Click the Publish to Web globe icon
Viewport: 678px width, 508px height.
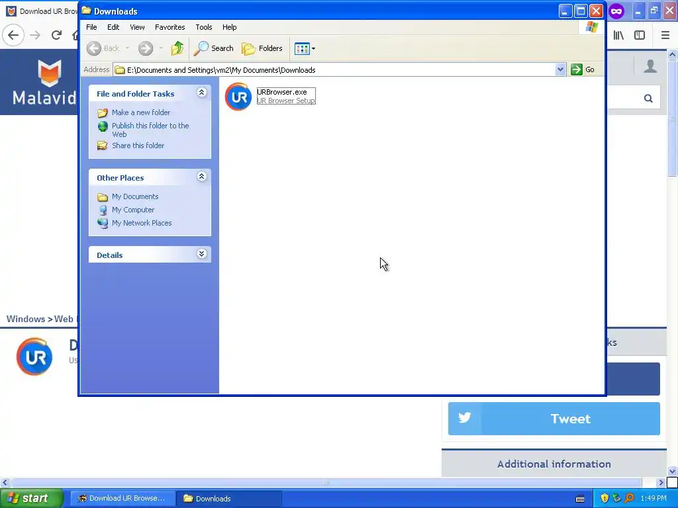point(103,126)
